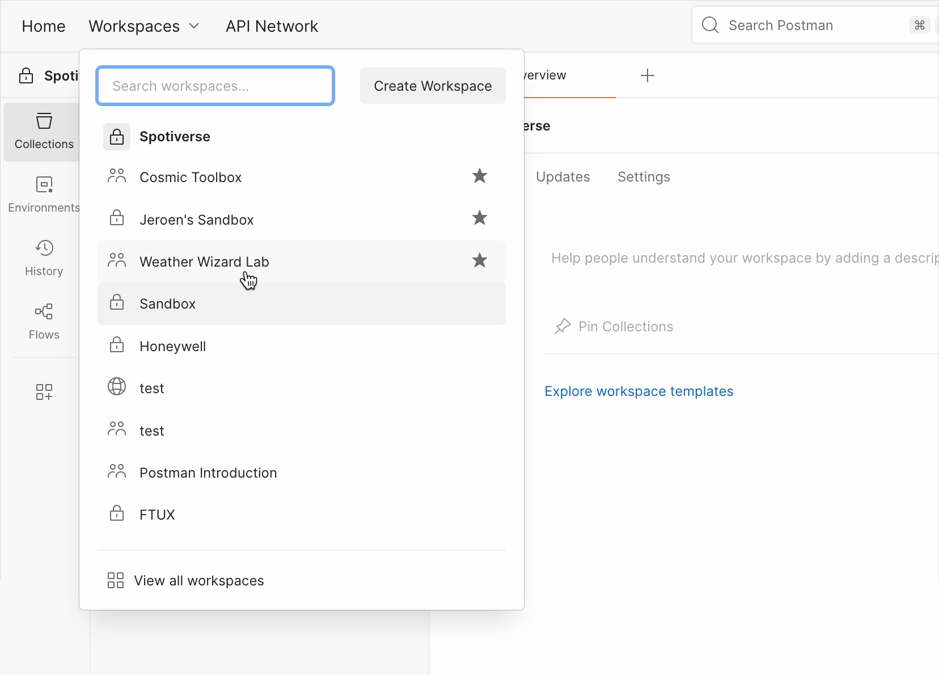The height and width of the screenshot is (675, 939).
Task: Click the configure sidebar grid-plus icon
Action: pyautogui.click(x=44, y=392)
